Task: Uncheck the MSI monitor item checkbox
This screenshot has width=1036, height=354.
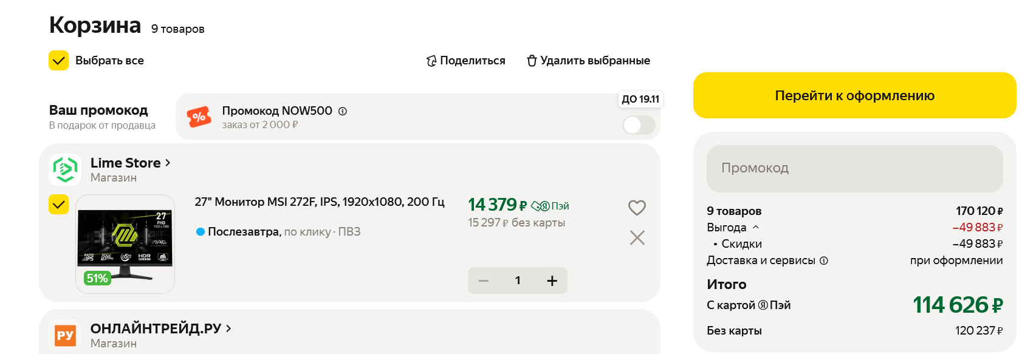Action: pos(59,205)
